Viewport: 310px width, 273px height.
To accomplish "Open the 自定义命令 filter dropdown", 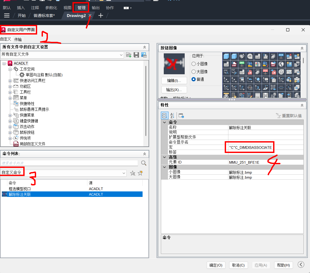I will tap(124, 173).
